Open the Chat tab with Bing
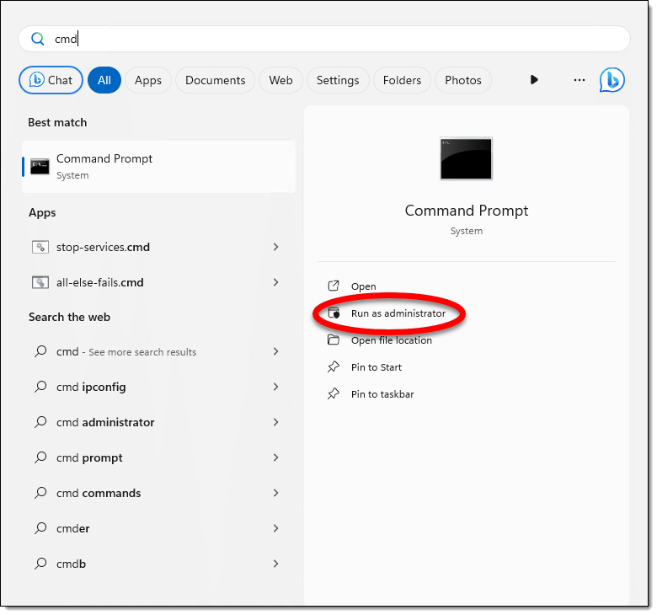The width and height of the screenshot is (657, 615). tap(51, 80)
